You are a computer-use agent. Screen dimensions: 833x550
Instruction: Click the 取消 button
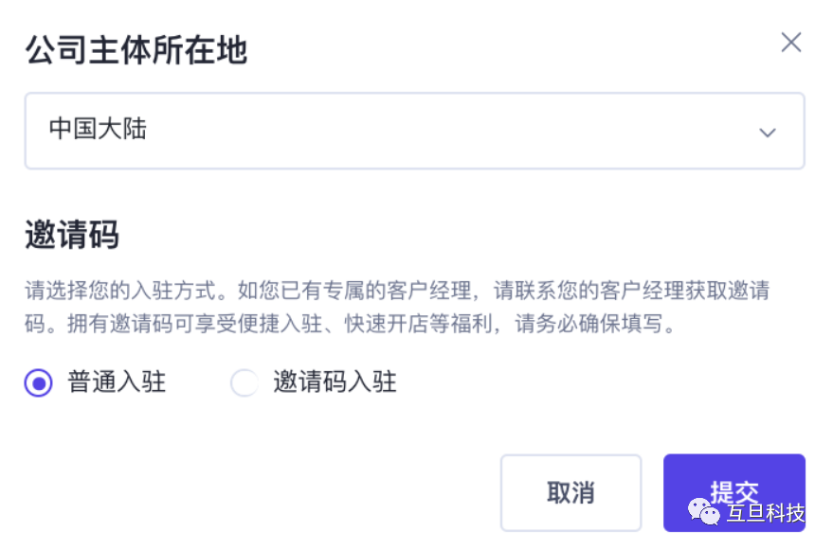point(570,492)
